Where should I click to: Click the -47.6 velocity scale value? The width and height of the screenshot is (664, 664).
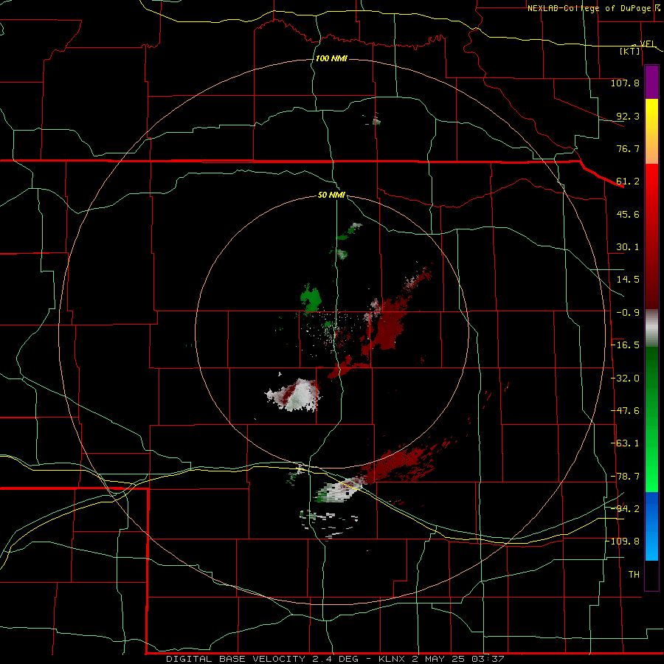click(x=625, y=411)
